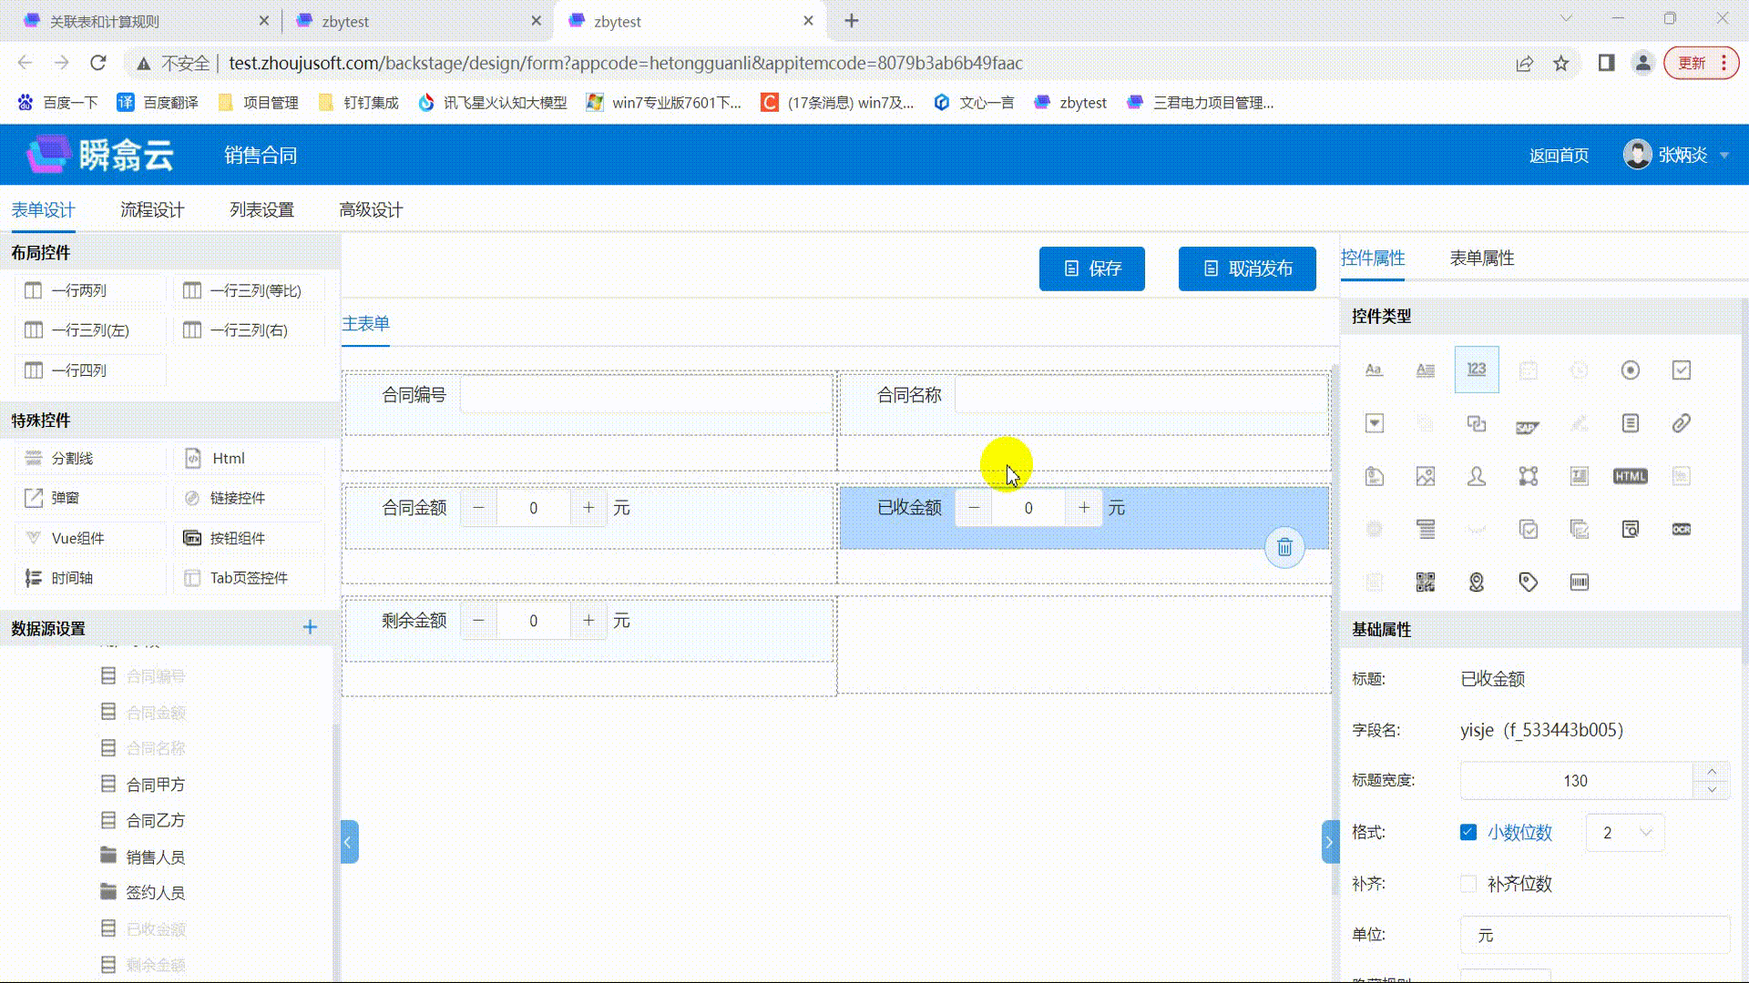Collapse left panel with arrow handle
The image size is (1749, 983).
[349, 842]
